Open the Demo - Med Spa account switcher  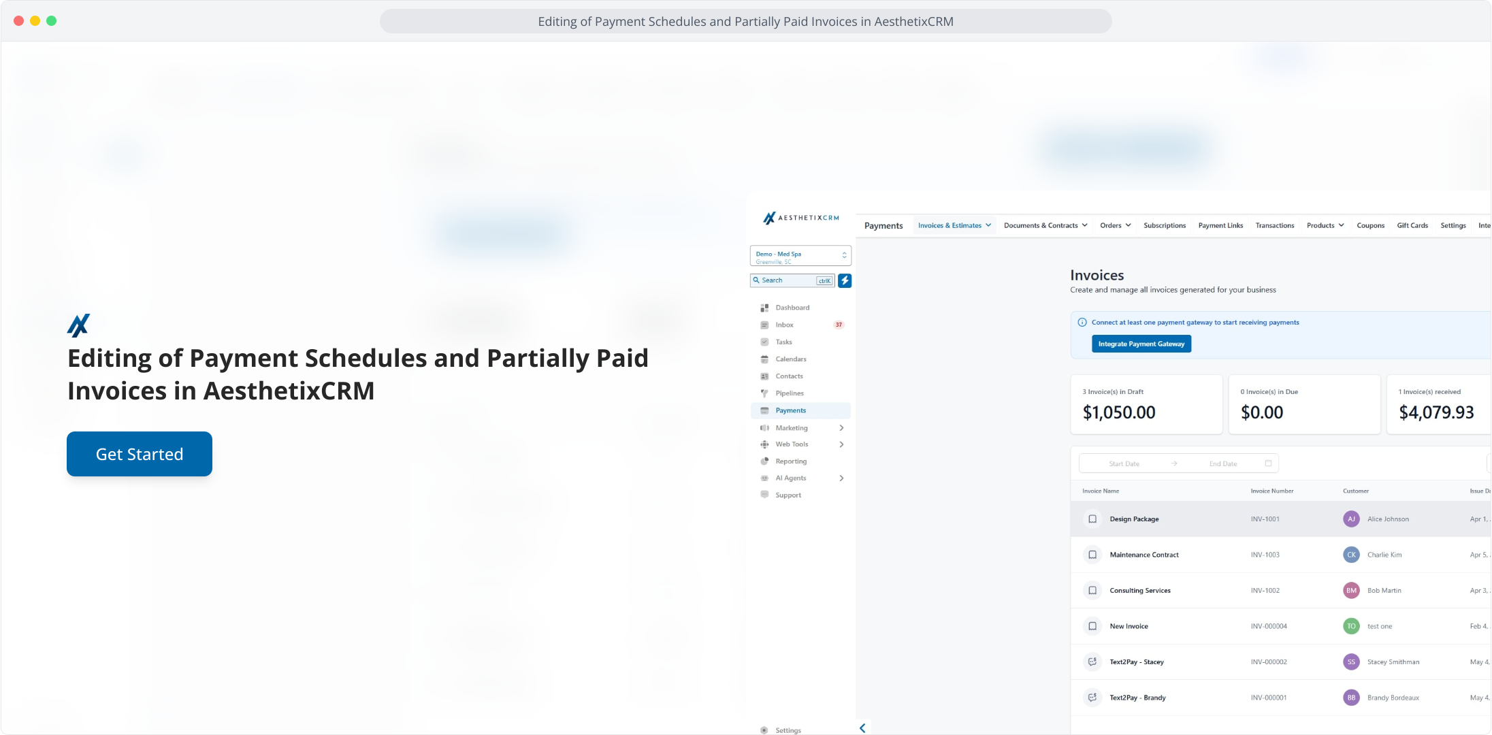(x=800, y=256)
